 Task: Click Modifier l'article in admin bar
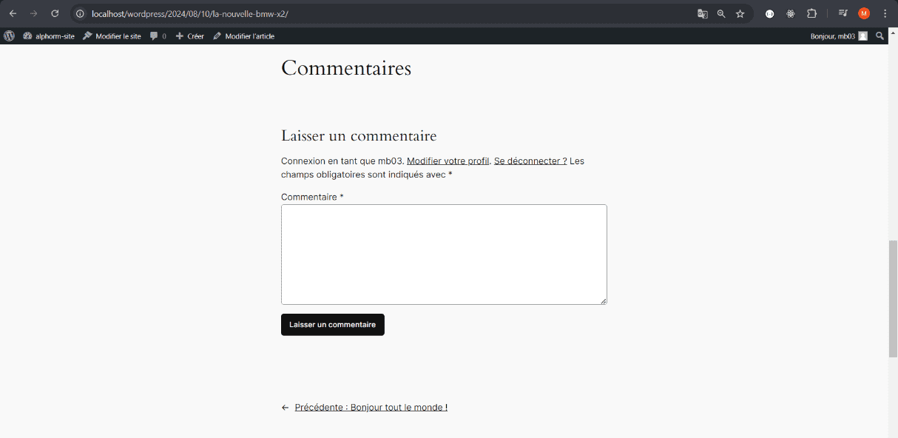click(243, 36)
